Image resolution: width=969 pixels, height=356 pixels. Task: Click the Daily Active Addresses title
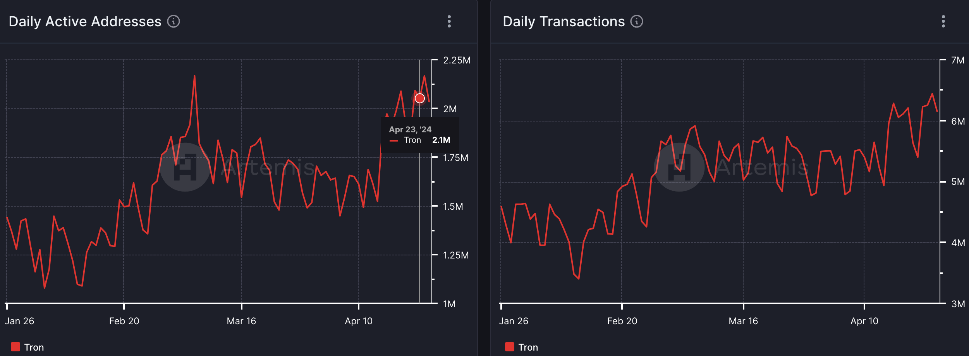tap(85, 22)
